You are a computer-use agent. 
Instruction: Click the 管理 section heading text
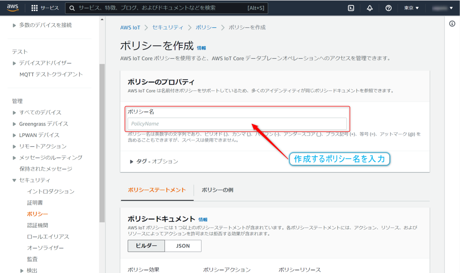tap(17, 101)
